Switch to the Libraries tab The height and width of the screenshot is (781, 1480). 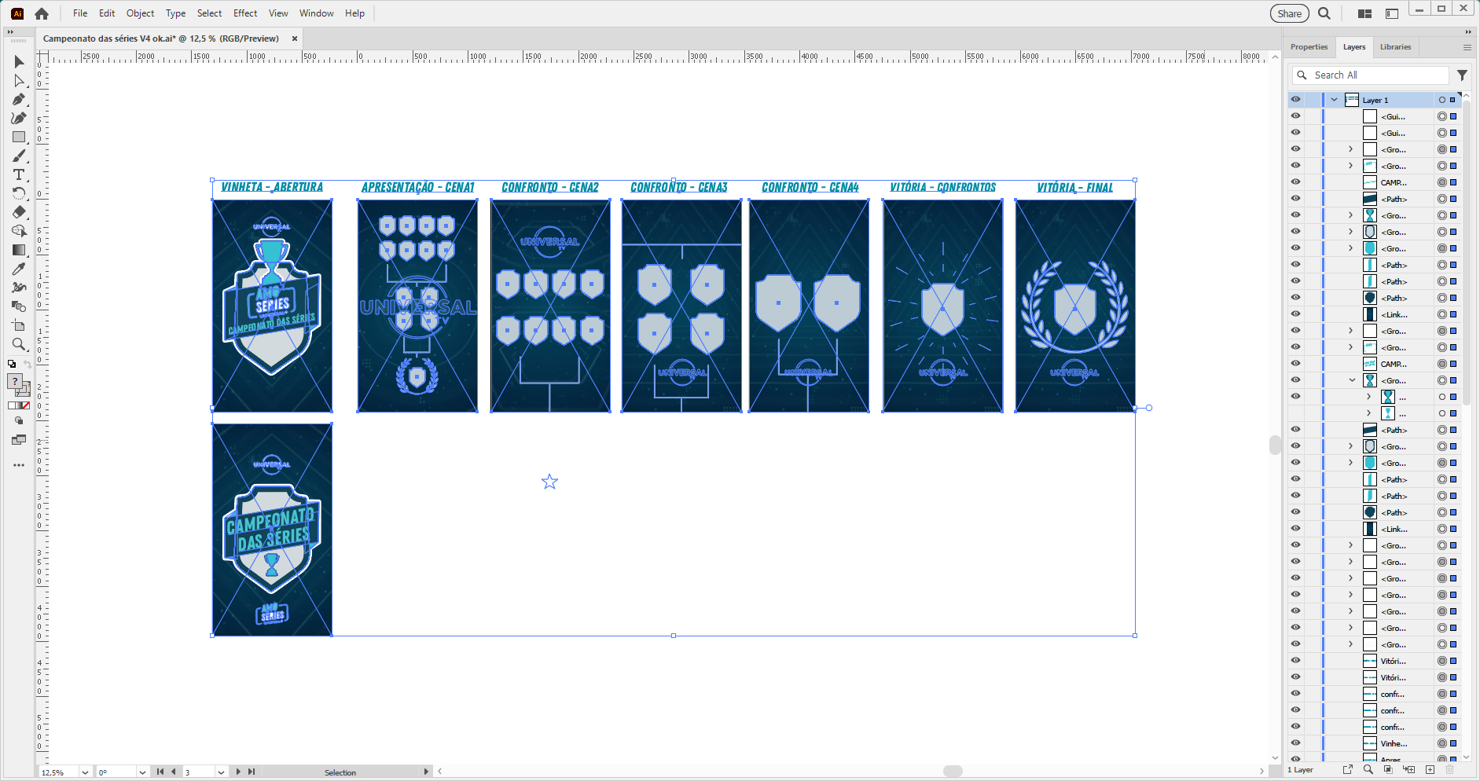pyautogui.click(x=1395, y=47)
